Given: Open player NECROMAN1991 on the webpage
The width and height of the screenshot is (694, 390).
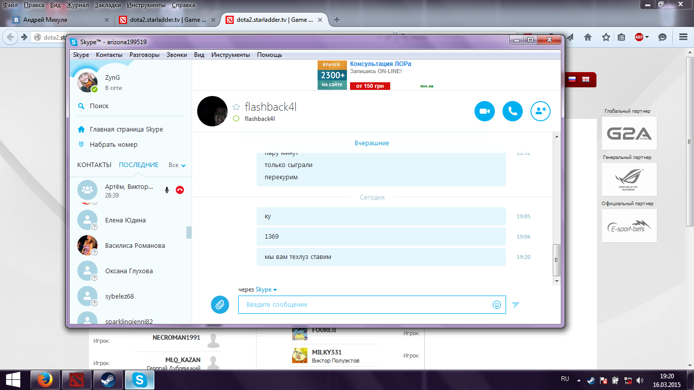Looking at the screenshot, I should [x=176, y=338].
